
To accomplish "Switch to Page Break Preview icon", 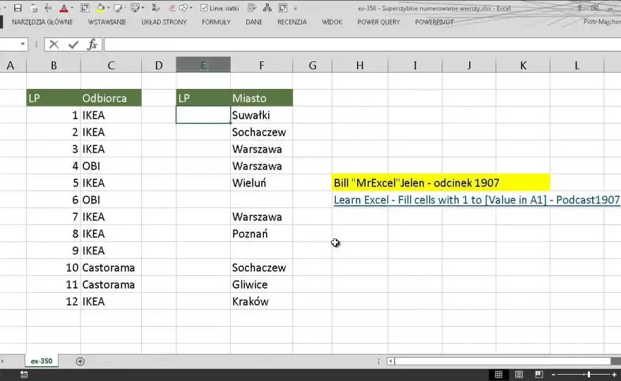I will click(538, 374).
